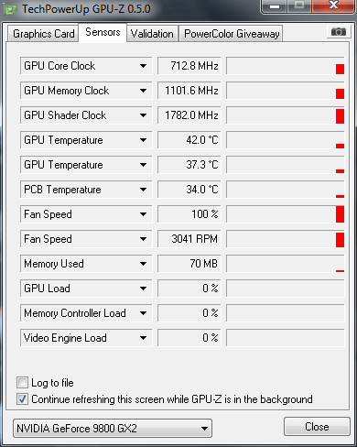Expand the GPU Memory Clock dropdown arrow

[x=143, y=91]
